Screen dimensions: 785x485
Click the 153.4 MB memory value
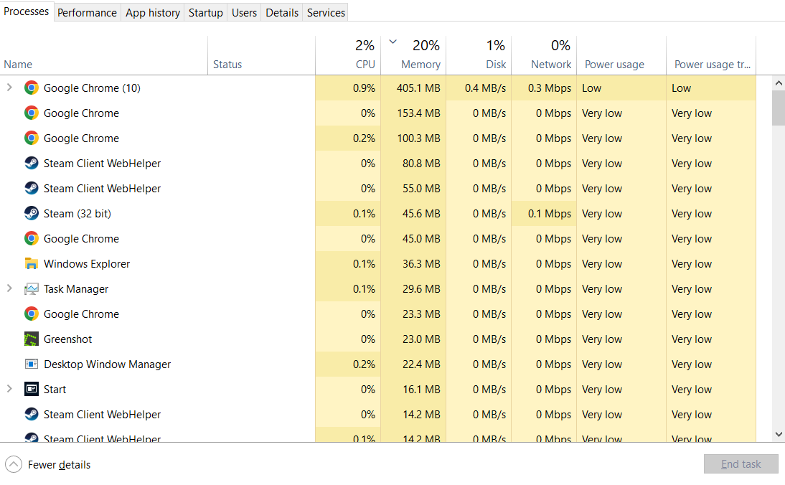click(418, 113)
